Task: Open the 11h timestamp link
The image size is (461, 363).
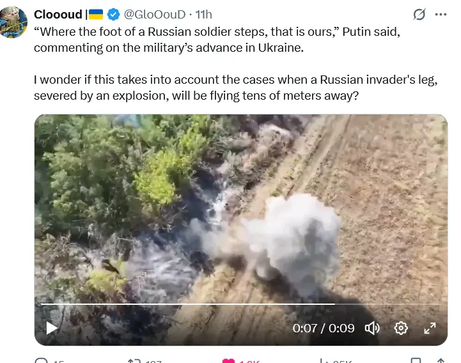Action: tap(204, 15)
